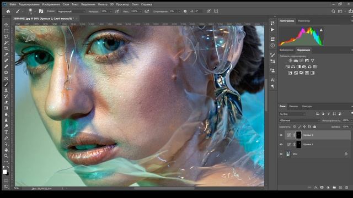Add a Levels adjustment

pos(296,61)
